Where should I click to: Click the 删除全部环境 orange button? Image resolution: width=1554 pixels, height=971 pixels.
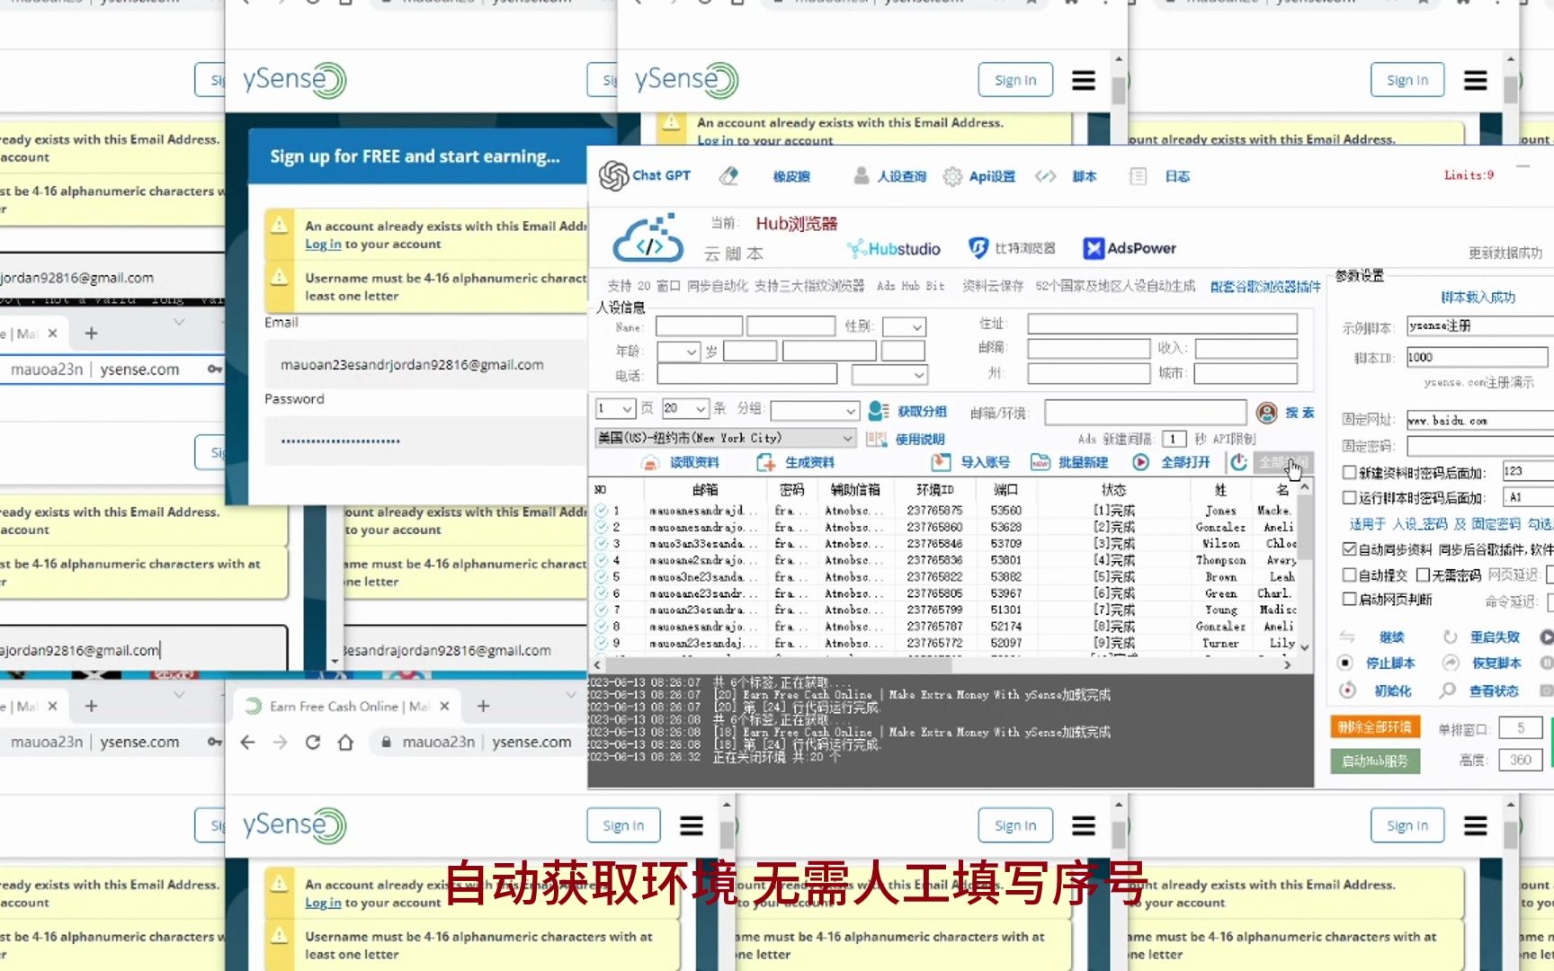click(x=1374, y=727)
